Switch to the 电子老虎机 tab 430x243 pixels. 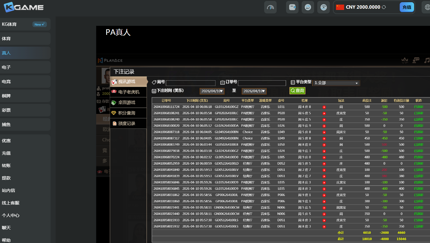tap(128, 92)
